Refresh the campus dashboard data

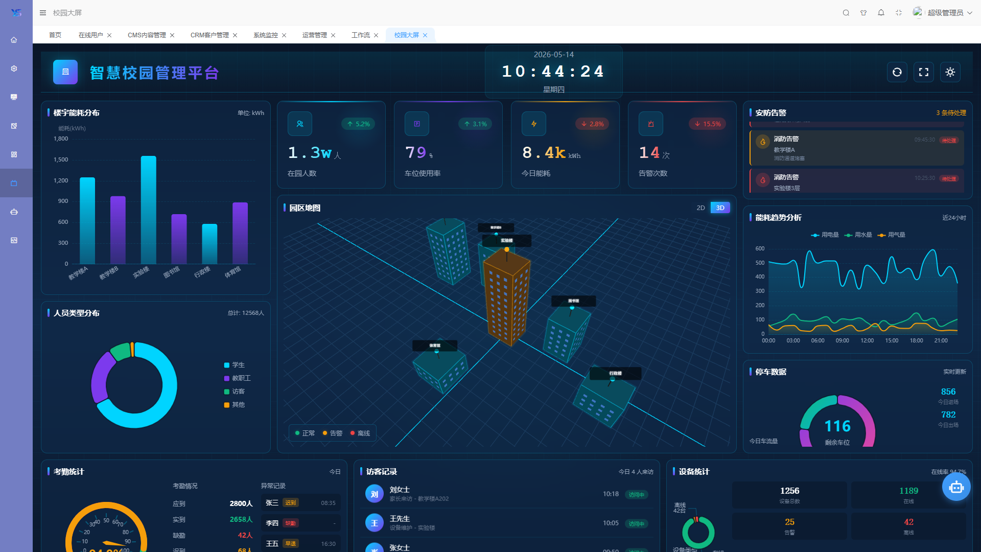click(897, 72)
